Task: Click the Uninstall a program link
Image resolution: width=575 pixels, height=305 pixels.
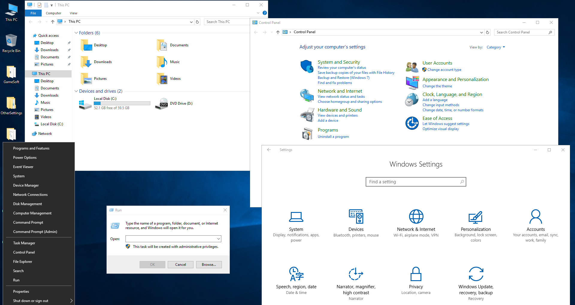Action: click(x=333, y=137)
